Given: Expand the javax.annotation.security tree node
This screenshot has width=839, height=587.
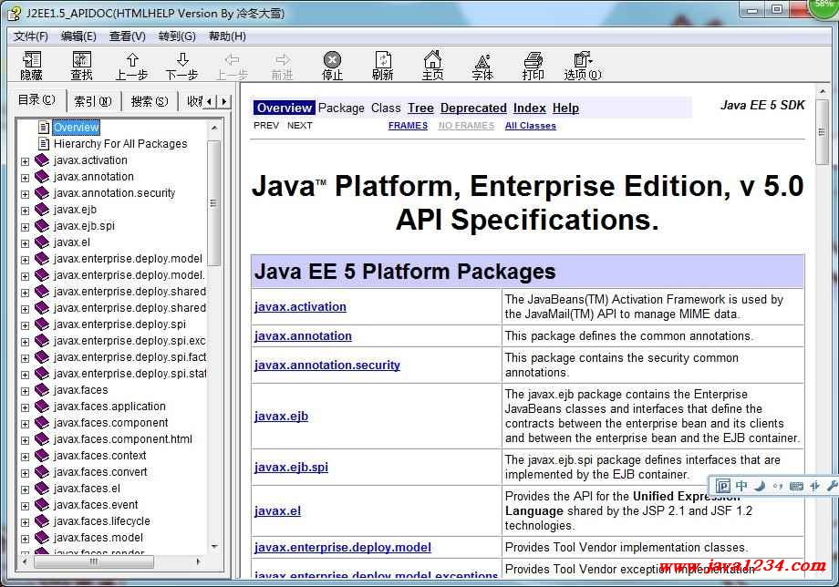Looking at the screenshot, I should pos(25,194).
